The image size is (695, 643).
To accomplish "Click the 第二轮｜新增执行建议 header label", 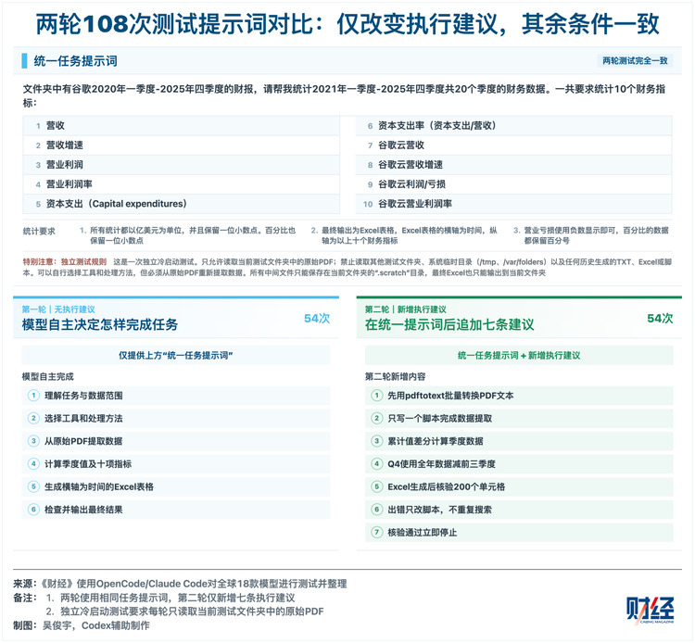I will click(x=406, y=309).
